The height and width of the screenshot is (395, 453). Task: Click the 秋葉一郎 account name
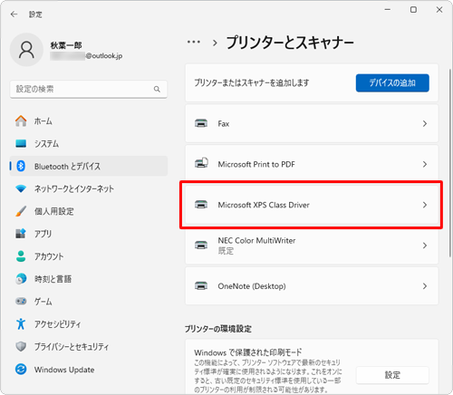click(x=66, y=45)
